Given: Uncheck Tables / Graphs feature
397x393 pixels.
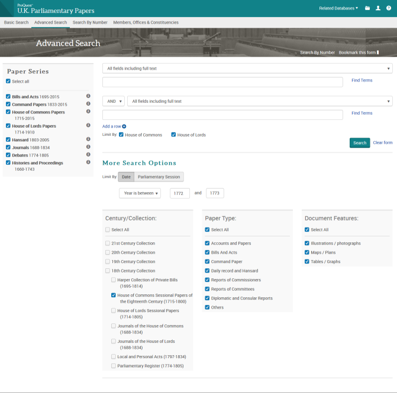Looking at the screenshot, I should [x=307, y=261].
